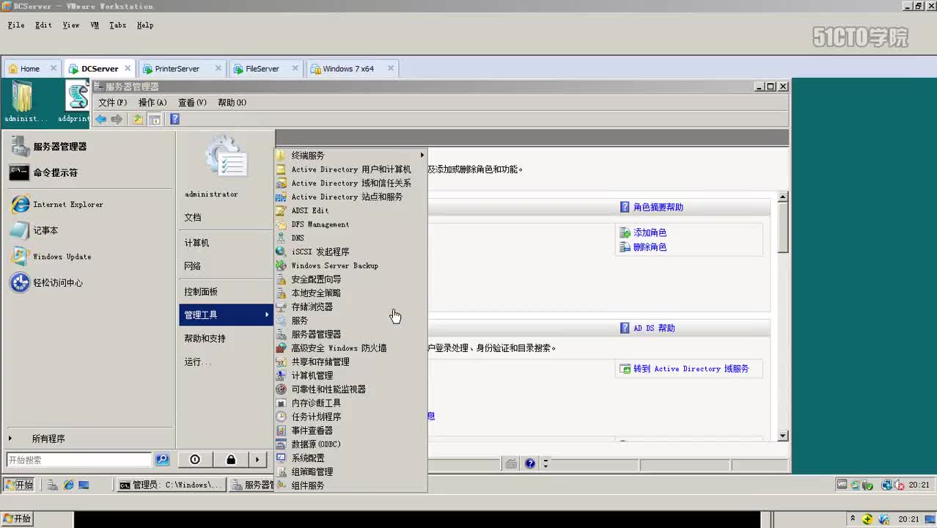Open Active Directory 域和信任关系

click(350, 183)
